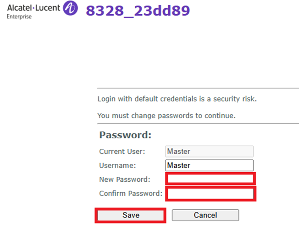The image size is (299, 239).
Task: Click the New Password label
Action: pos(125,179)
